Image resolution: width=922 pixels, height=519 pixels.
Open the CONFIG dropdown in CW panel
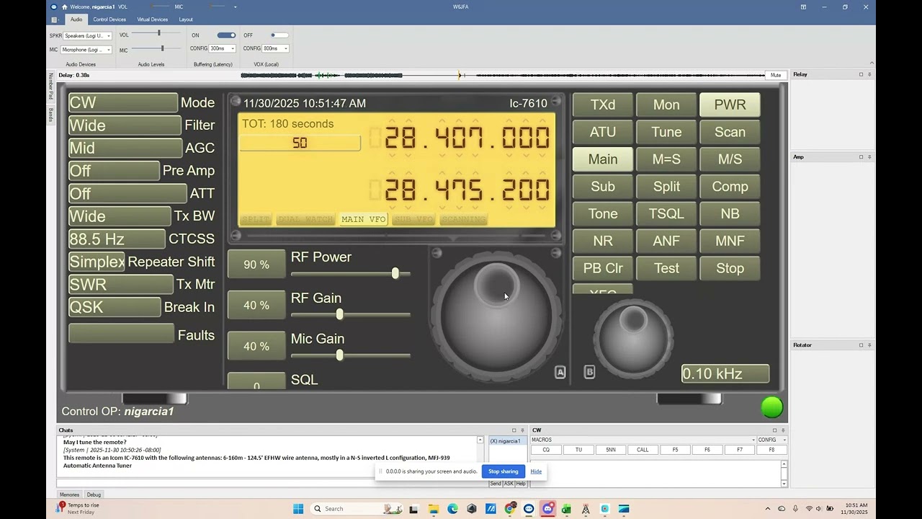pos(773,440)
